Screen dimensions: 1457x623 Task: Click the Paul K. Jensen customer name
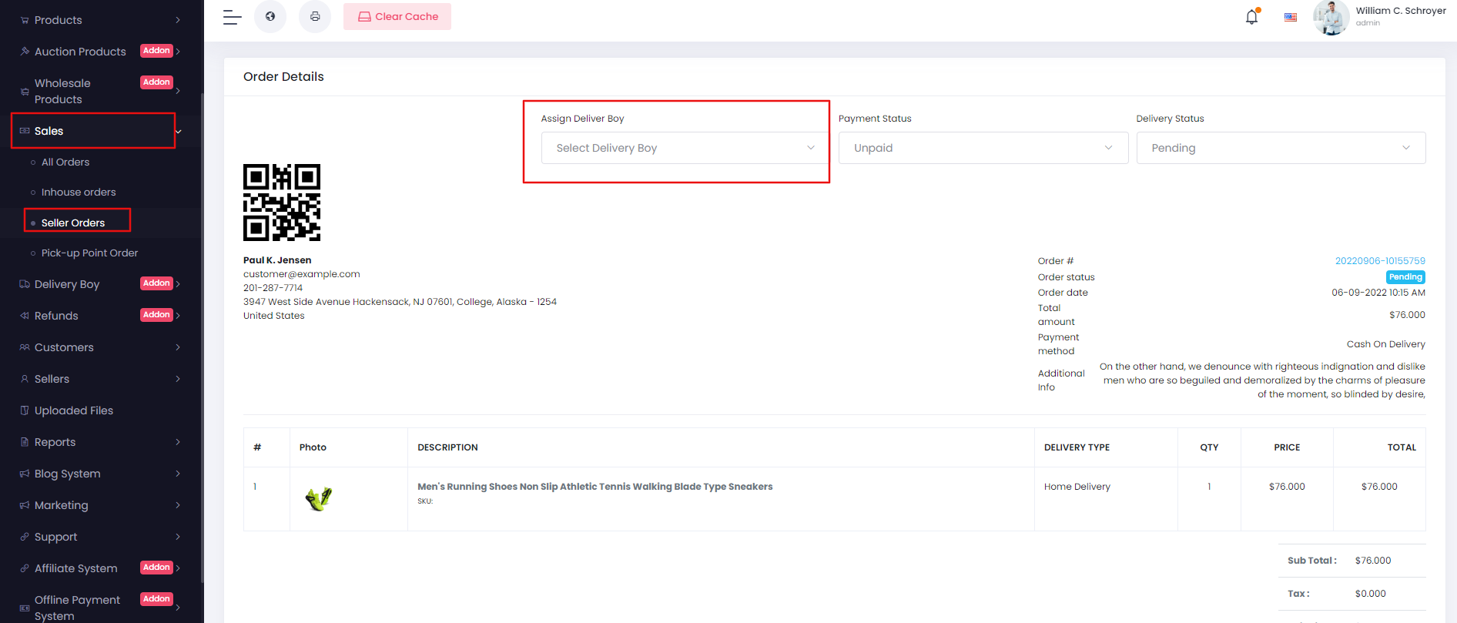point(277,260)
